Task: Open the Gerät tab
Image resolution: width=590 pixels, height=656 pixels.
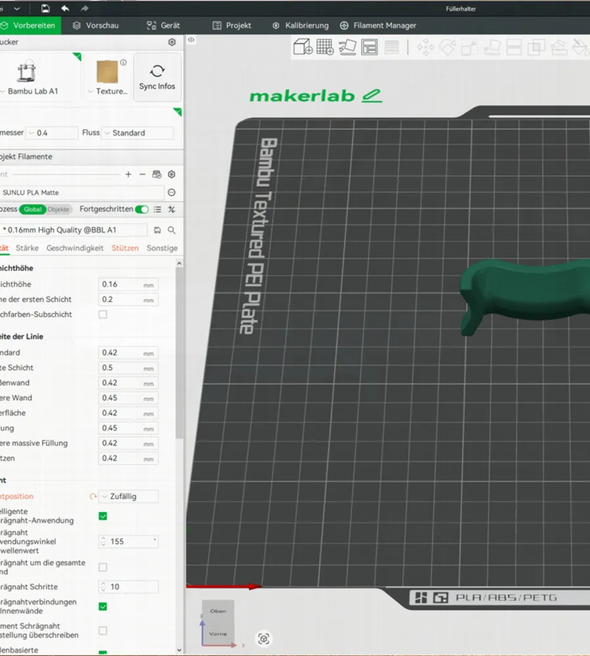Action: (x=163, y=26)
